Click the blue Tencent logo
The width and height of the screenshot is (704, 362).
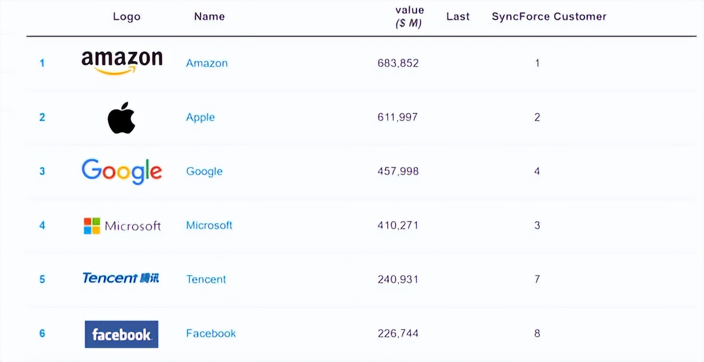(121, 278)
